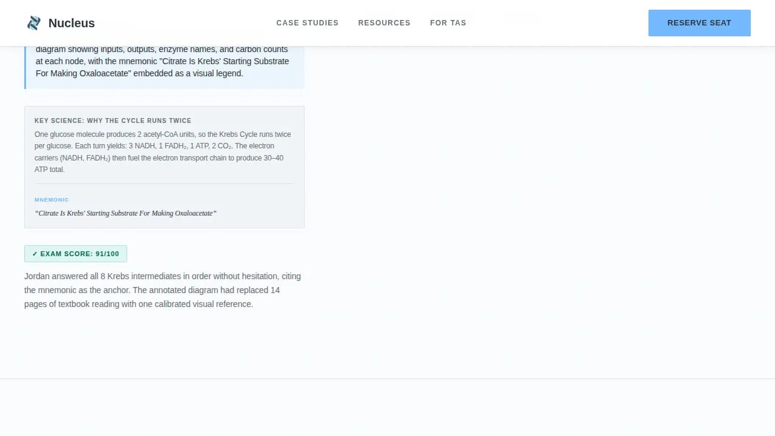
Task: Select the Exam Score 91/100 badge
Action: pos(76,254)
